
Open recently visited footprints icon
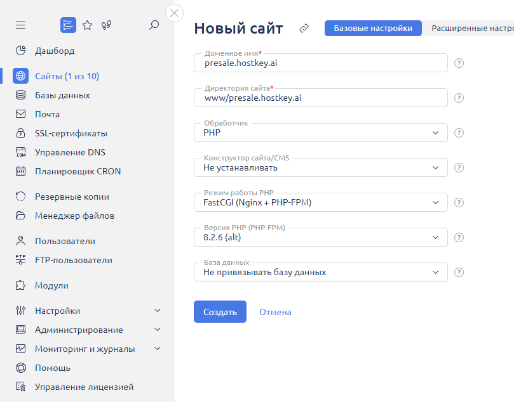tap(106, 25)
